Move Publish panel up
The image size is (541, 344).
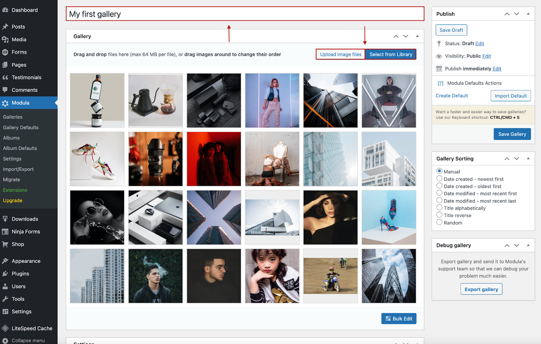point(507,14)
